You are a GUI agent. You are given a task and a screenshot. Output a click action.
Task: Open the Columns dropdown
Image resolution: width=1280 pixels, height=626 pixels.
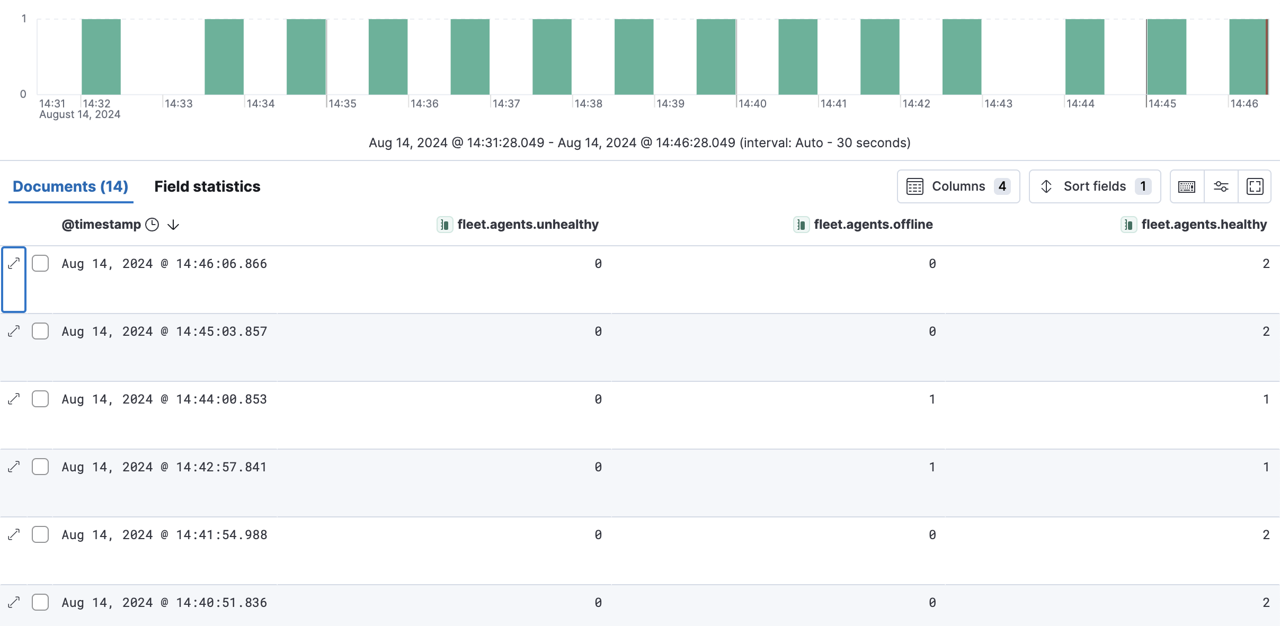tap(958, 186)
